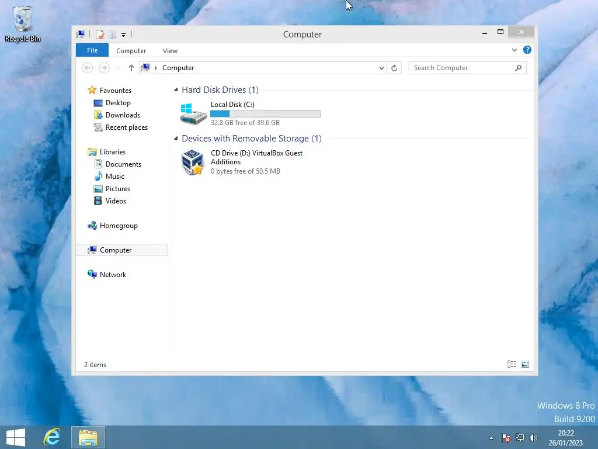Open the volume speaker tray icon
The width and height of the screenshot is (598, 449).
click(x=533, y=438)
